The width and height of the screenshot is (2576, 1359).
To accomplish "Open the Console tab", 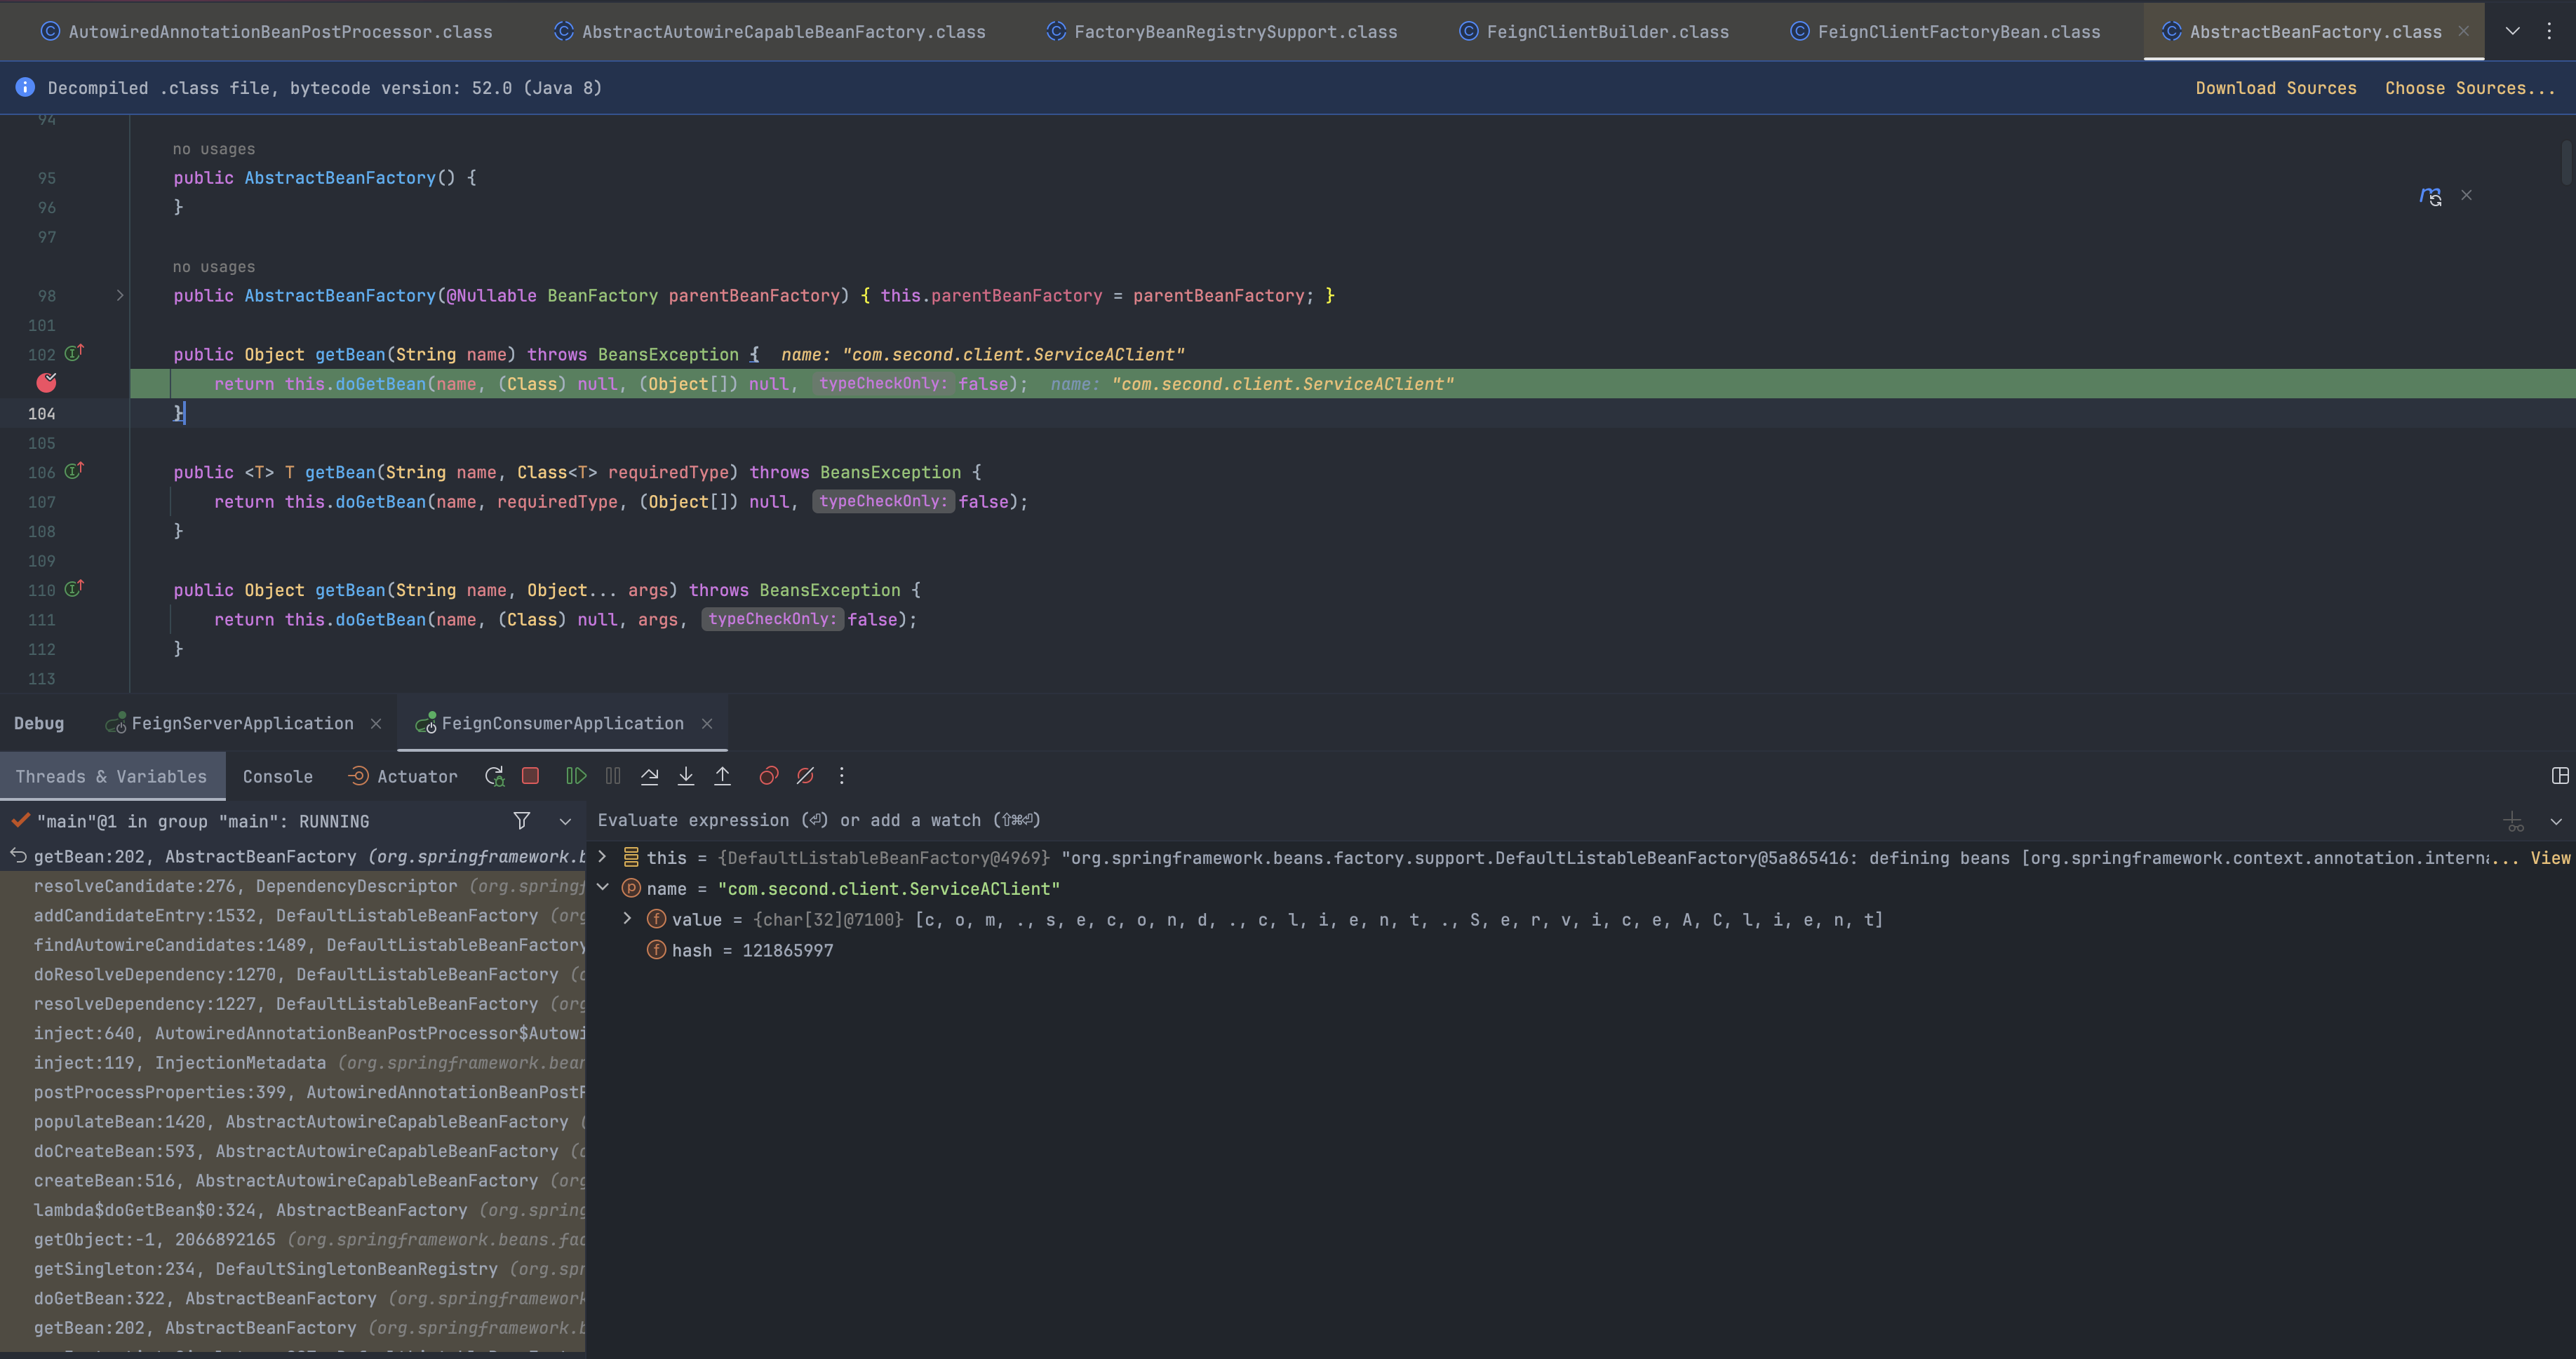I will coord(278,776).
